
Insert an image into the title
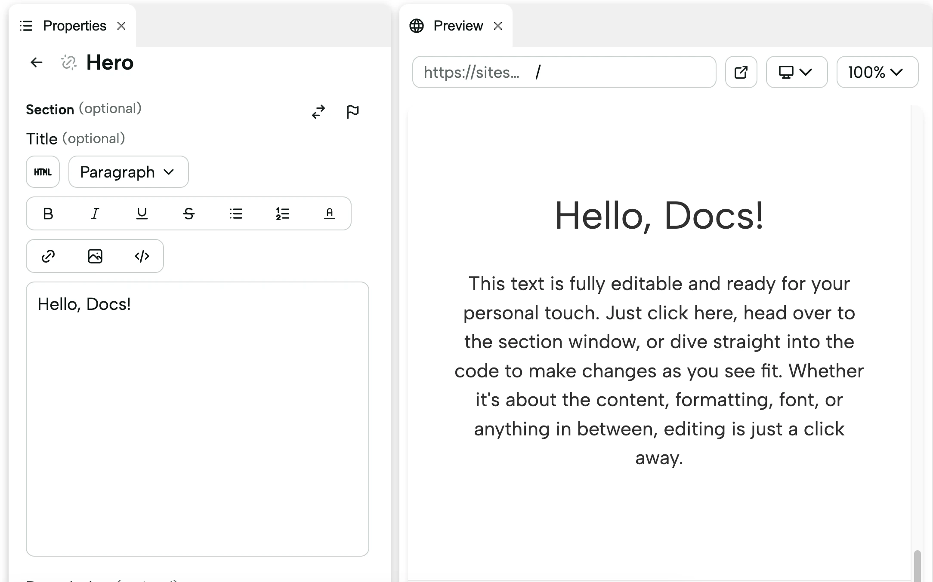[95, 256]
